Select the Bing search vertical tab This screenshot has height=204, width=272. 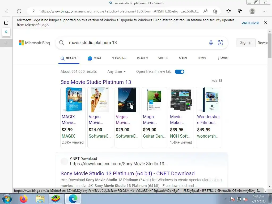6,32
